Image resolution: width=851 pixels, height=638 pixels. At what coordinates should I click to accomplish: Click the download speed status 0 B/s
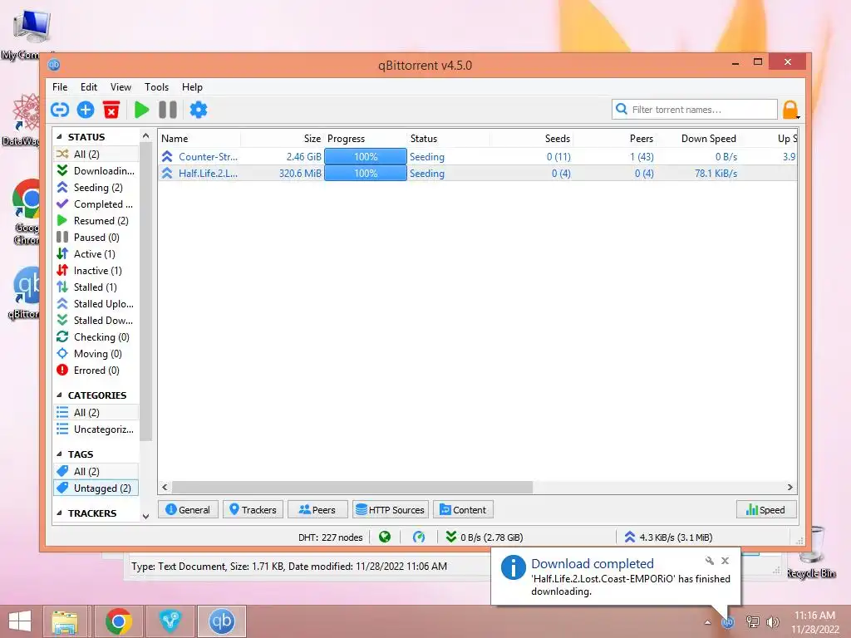point(485,537)
